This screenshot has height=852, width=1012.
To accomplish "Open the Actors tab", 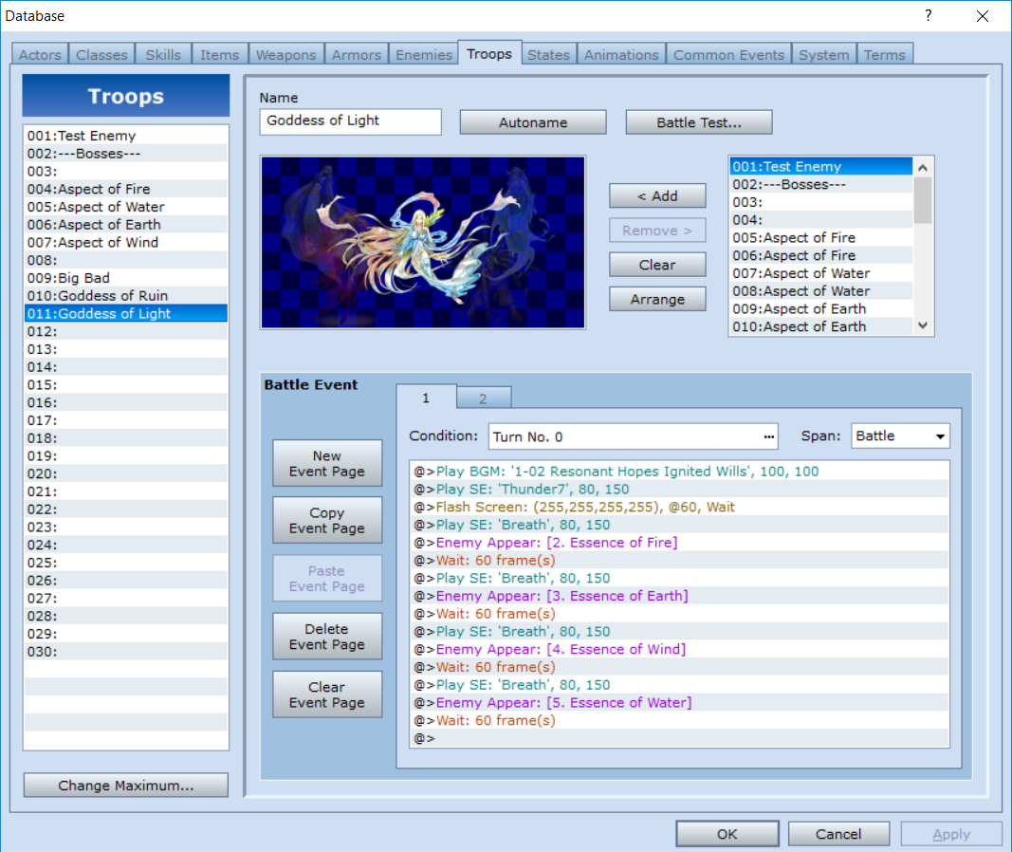I will click(x=40, y=55).
